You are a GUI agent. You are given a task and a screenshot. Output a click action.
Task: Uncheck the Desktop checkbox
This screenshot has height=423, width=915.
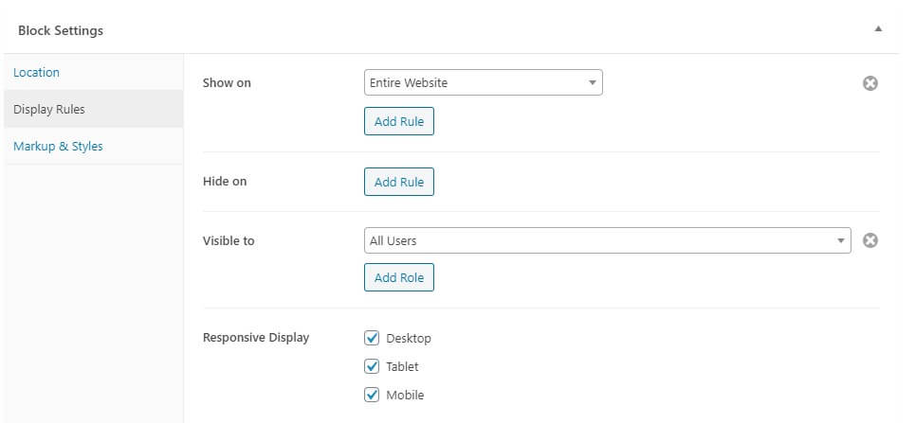[372, 338]
